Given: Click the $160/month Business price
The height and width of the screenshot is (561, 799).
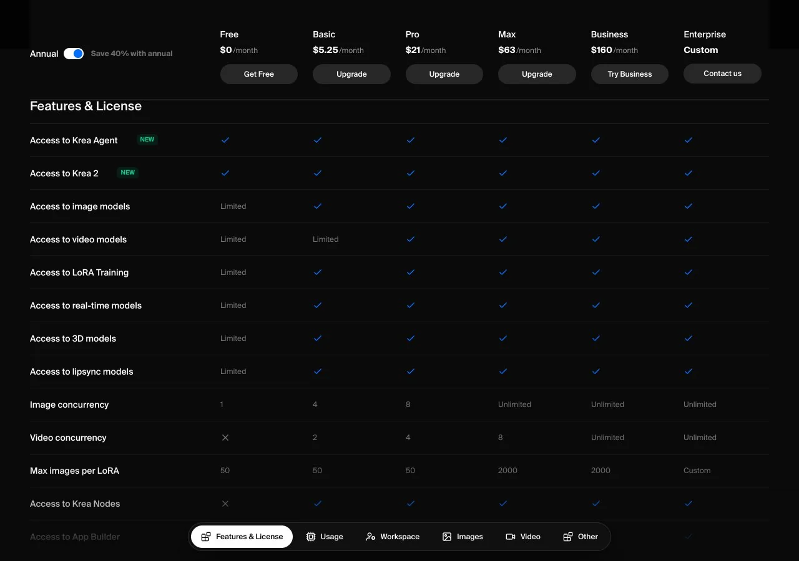Looking at the screenshot, I should (614, 50).
